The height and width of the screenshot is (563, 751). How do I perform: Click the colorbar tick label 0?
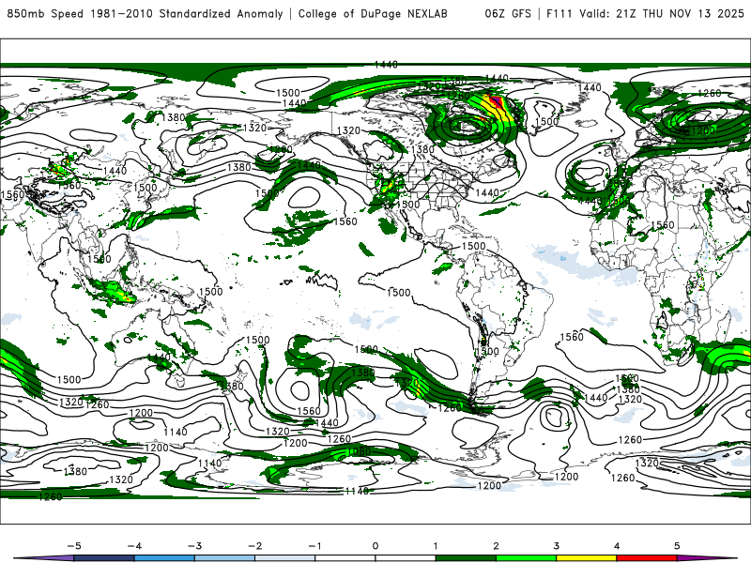(375, 546)
